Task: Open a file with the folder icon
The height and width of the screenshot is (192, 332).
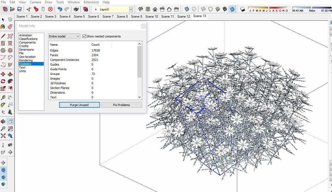Action: pyautogui.click(x=12, y=9)
